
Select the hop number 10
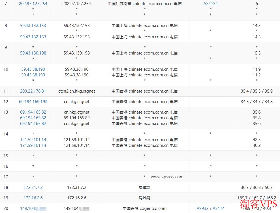6,69
